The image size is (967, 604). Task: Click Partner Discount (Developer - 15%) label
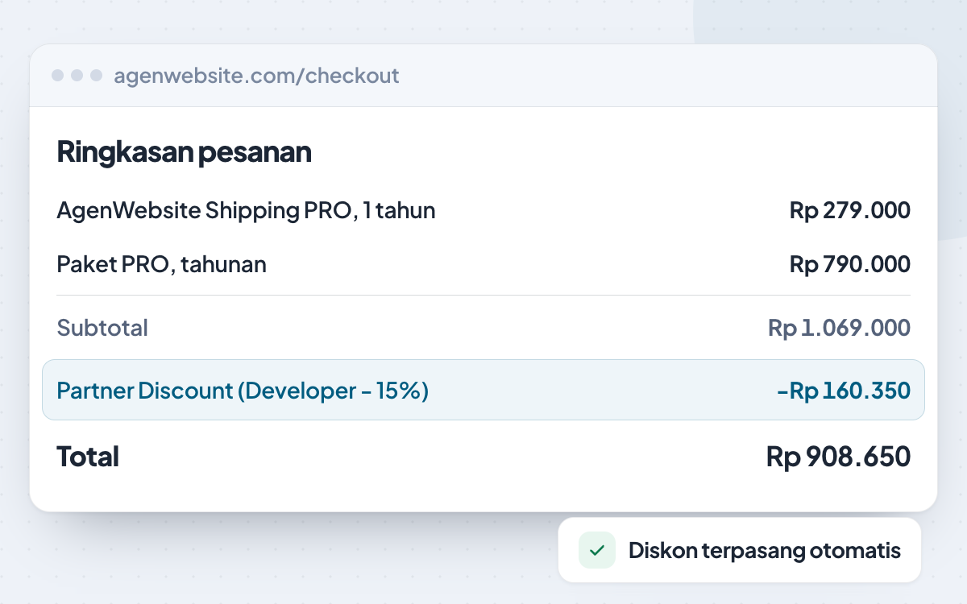tap(243, 391)
